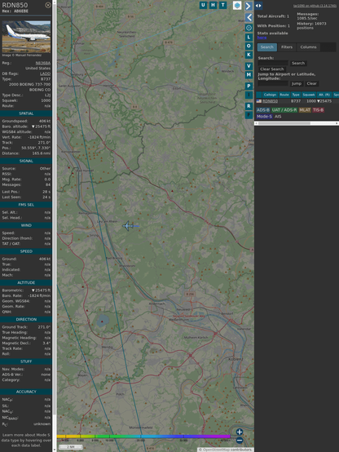Click the horizontal scrollbar under the aircraft table
Image resolution: width=339 pixels, height=452 pixels.
coord(297,123)
